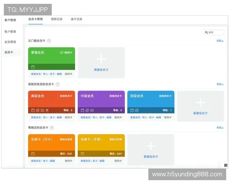Click 发卡 under 包邮卡（年度）

(x=95, y=161)
